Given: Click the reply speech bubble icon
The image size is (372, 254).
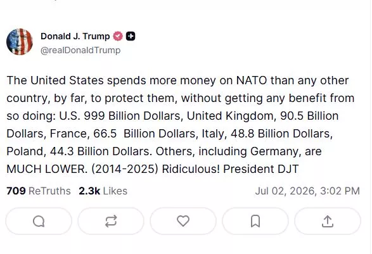Looking at the screenshot, I should pyautogui.click(x=39, y=221).
